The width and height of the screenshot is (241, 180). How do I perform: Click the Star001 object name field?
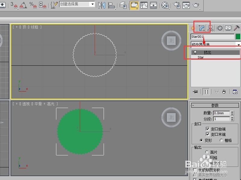(x=212, y=37)
